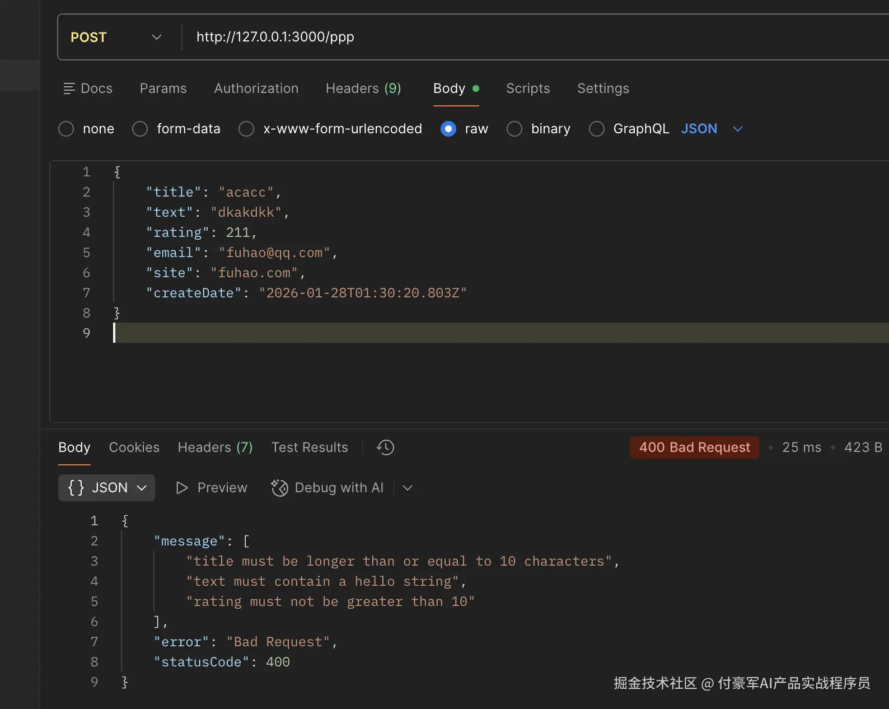Open the Settings tab
This screenshot has height=709, width=889.
[x=603, y=88]
